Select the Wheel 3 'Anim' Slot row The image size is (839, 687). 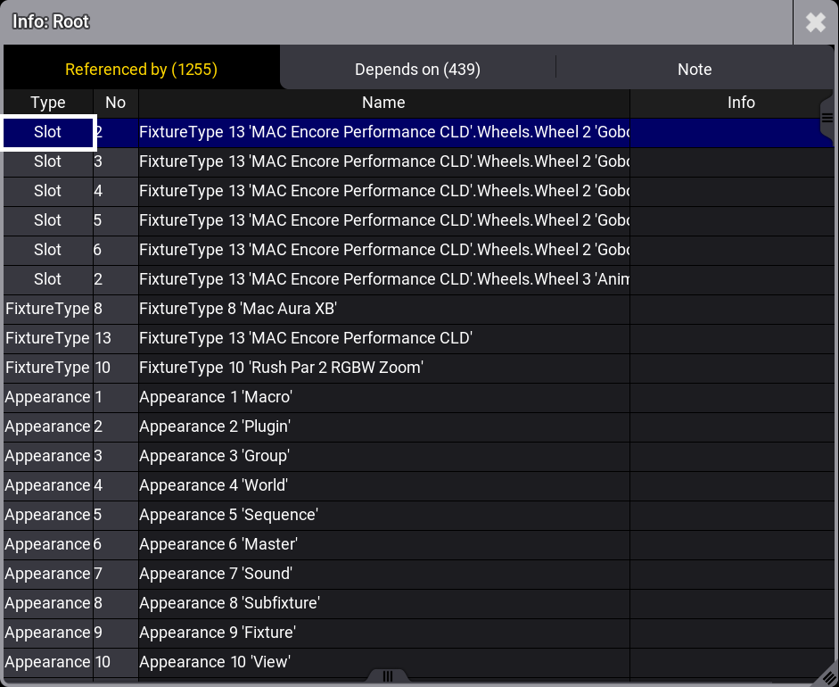pyautogui.click(x=383, y=279)
